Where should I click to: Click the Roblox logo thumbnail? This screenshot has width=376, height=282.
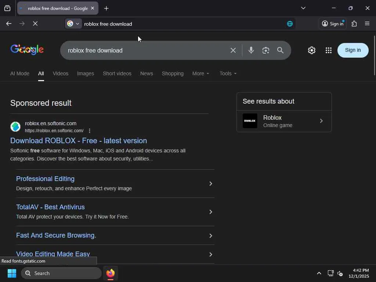click(x=250, y=121)
